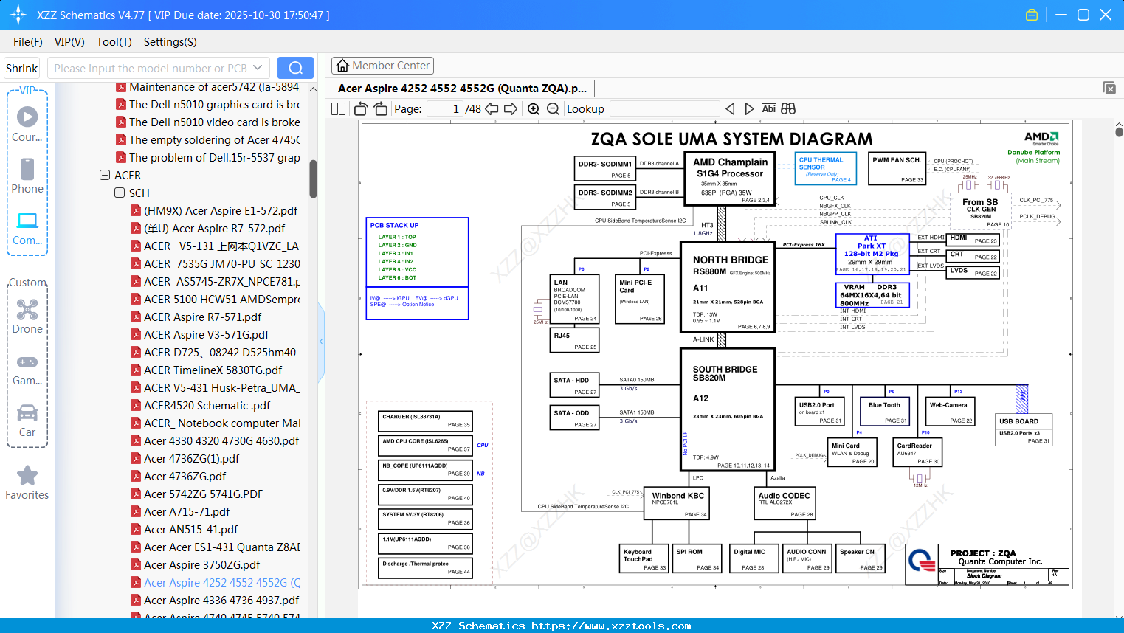The width and height of the screenshot is (1124, 633).
Task: Open the VIP(V) menu
Action: 69,42
